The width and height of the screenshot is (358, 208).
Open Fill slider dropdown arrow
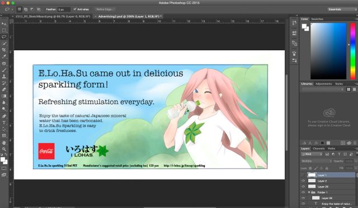click(x=356, y=168)
